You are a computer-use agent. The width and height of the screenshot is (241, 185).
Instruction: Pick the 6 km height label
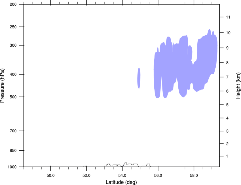click(227, 91)
